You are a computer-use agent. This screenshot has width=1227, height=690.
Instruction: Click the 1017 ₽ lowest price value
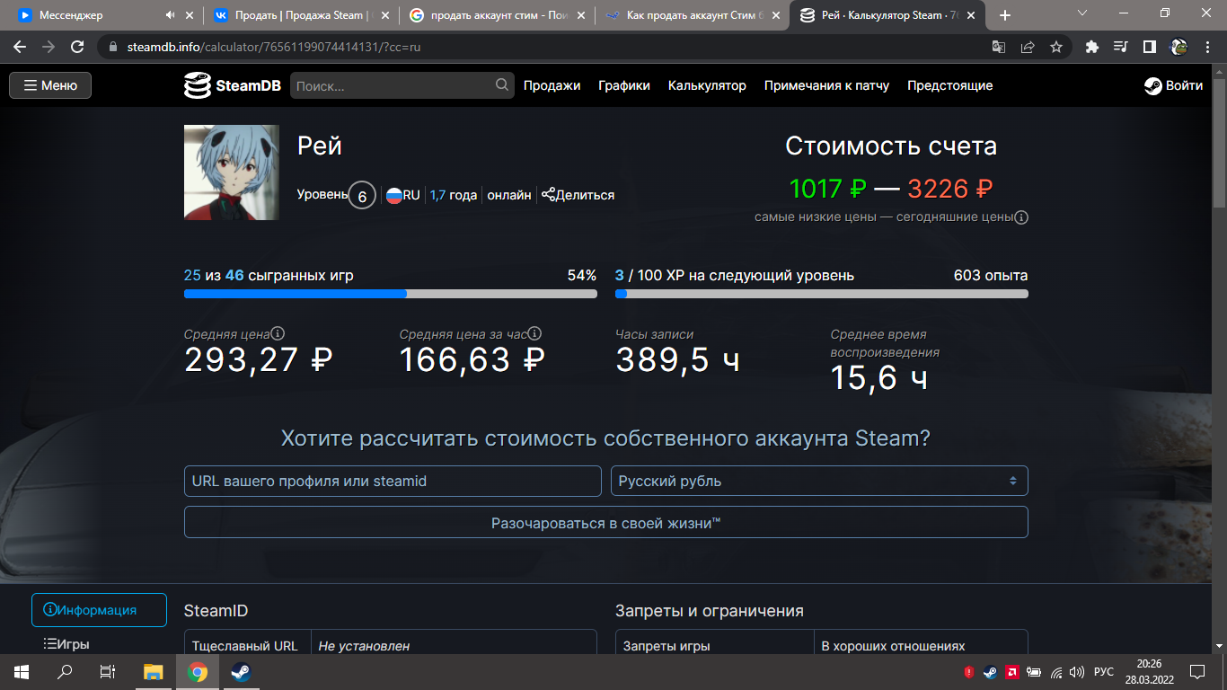pos(827,189)
